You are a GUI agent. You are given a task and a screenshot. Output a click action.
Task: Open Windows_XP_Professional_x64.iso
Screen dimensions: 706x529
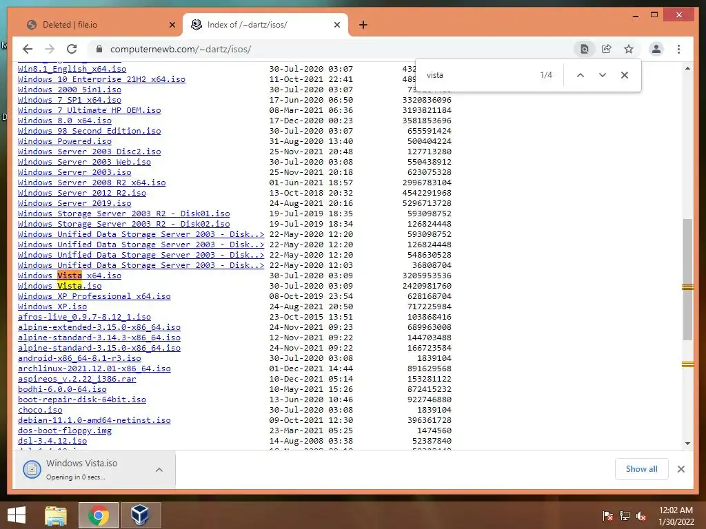pos(94,296)
